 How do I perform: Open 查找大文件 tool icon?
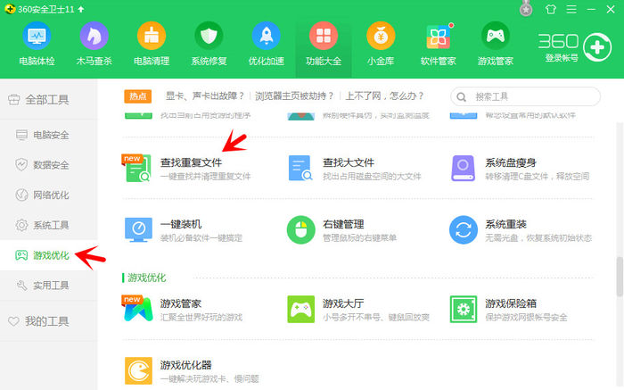tap(300, 168)
